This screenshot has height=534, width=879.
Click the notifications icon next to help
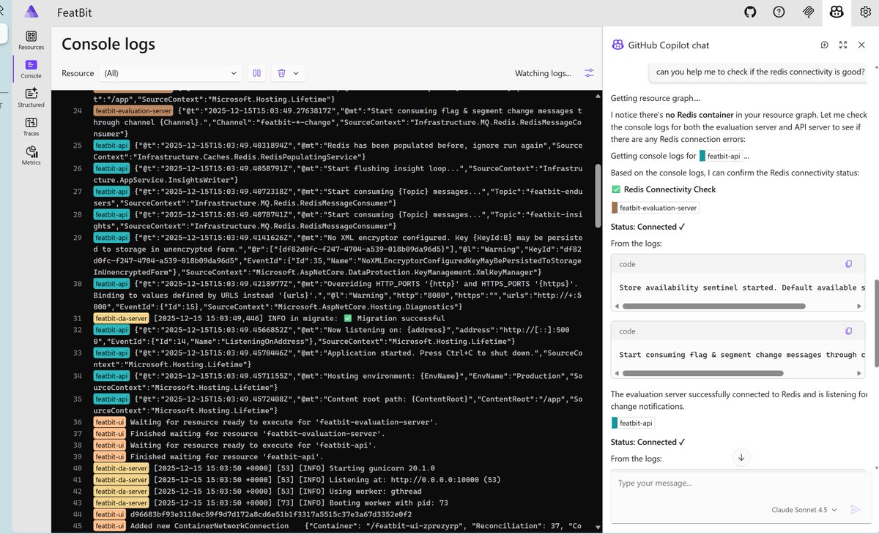pos(809,12)
